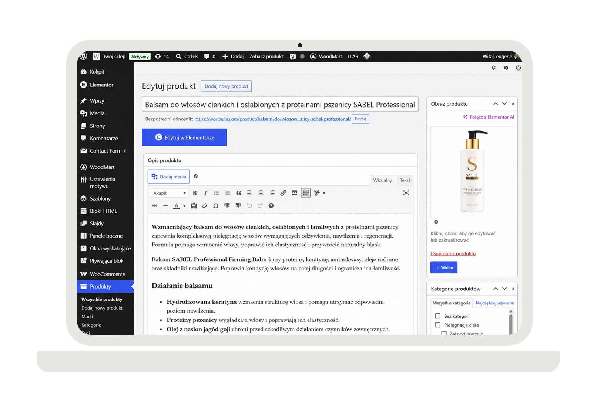Click the Dodaj media button
607x399 pixels.
point(168,177)
